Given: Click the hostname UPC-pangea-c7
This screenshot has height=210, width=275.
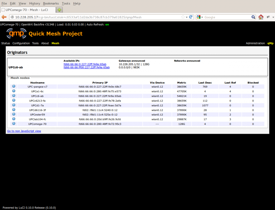Looking at the screenshot, I should click(37, 87).
